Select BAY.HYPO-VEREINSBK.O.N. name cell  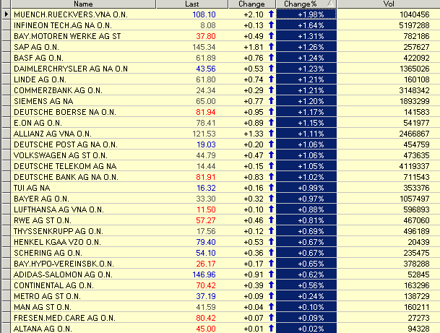pyautogui.click(x=64, y=264)
